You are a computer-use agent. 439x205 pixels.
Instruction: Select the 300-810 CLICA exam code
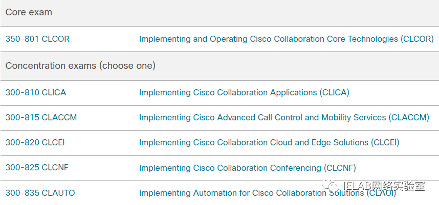[36, 92]
